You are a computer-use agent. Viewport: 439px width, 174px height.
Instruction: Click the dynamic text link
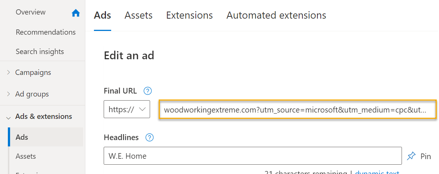(376, 173)
